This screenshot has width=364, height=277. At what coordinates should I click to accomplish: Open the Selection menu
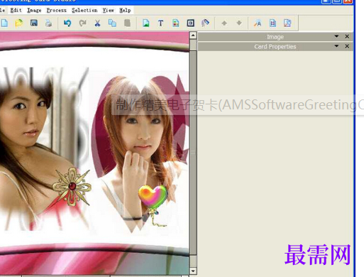pyautogui.click(x=84, y=10)
